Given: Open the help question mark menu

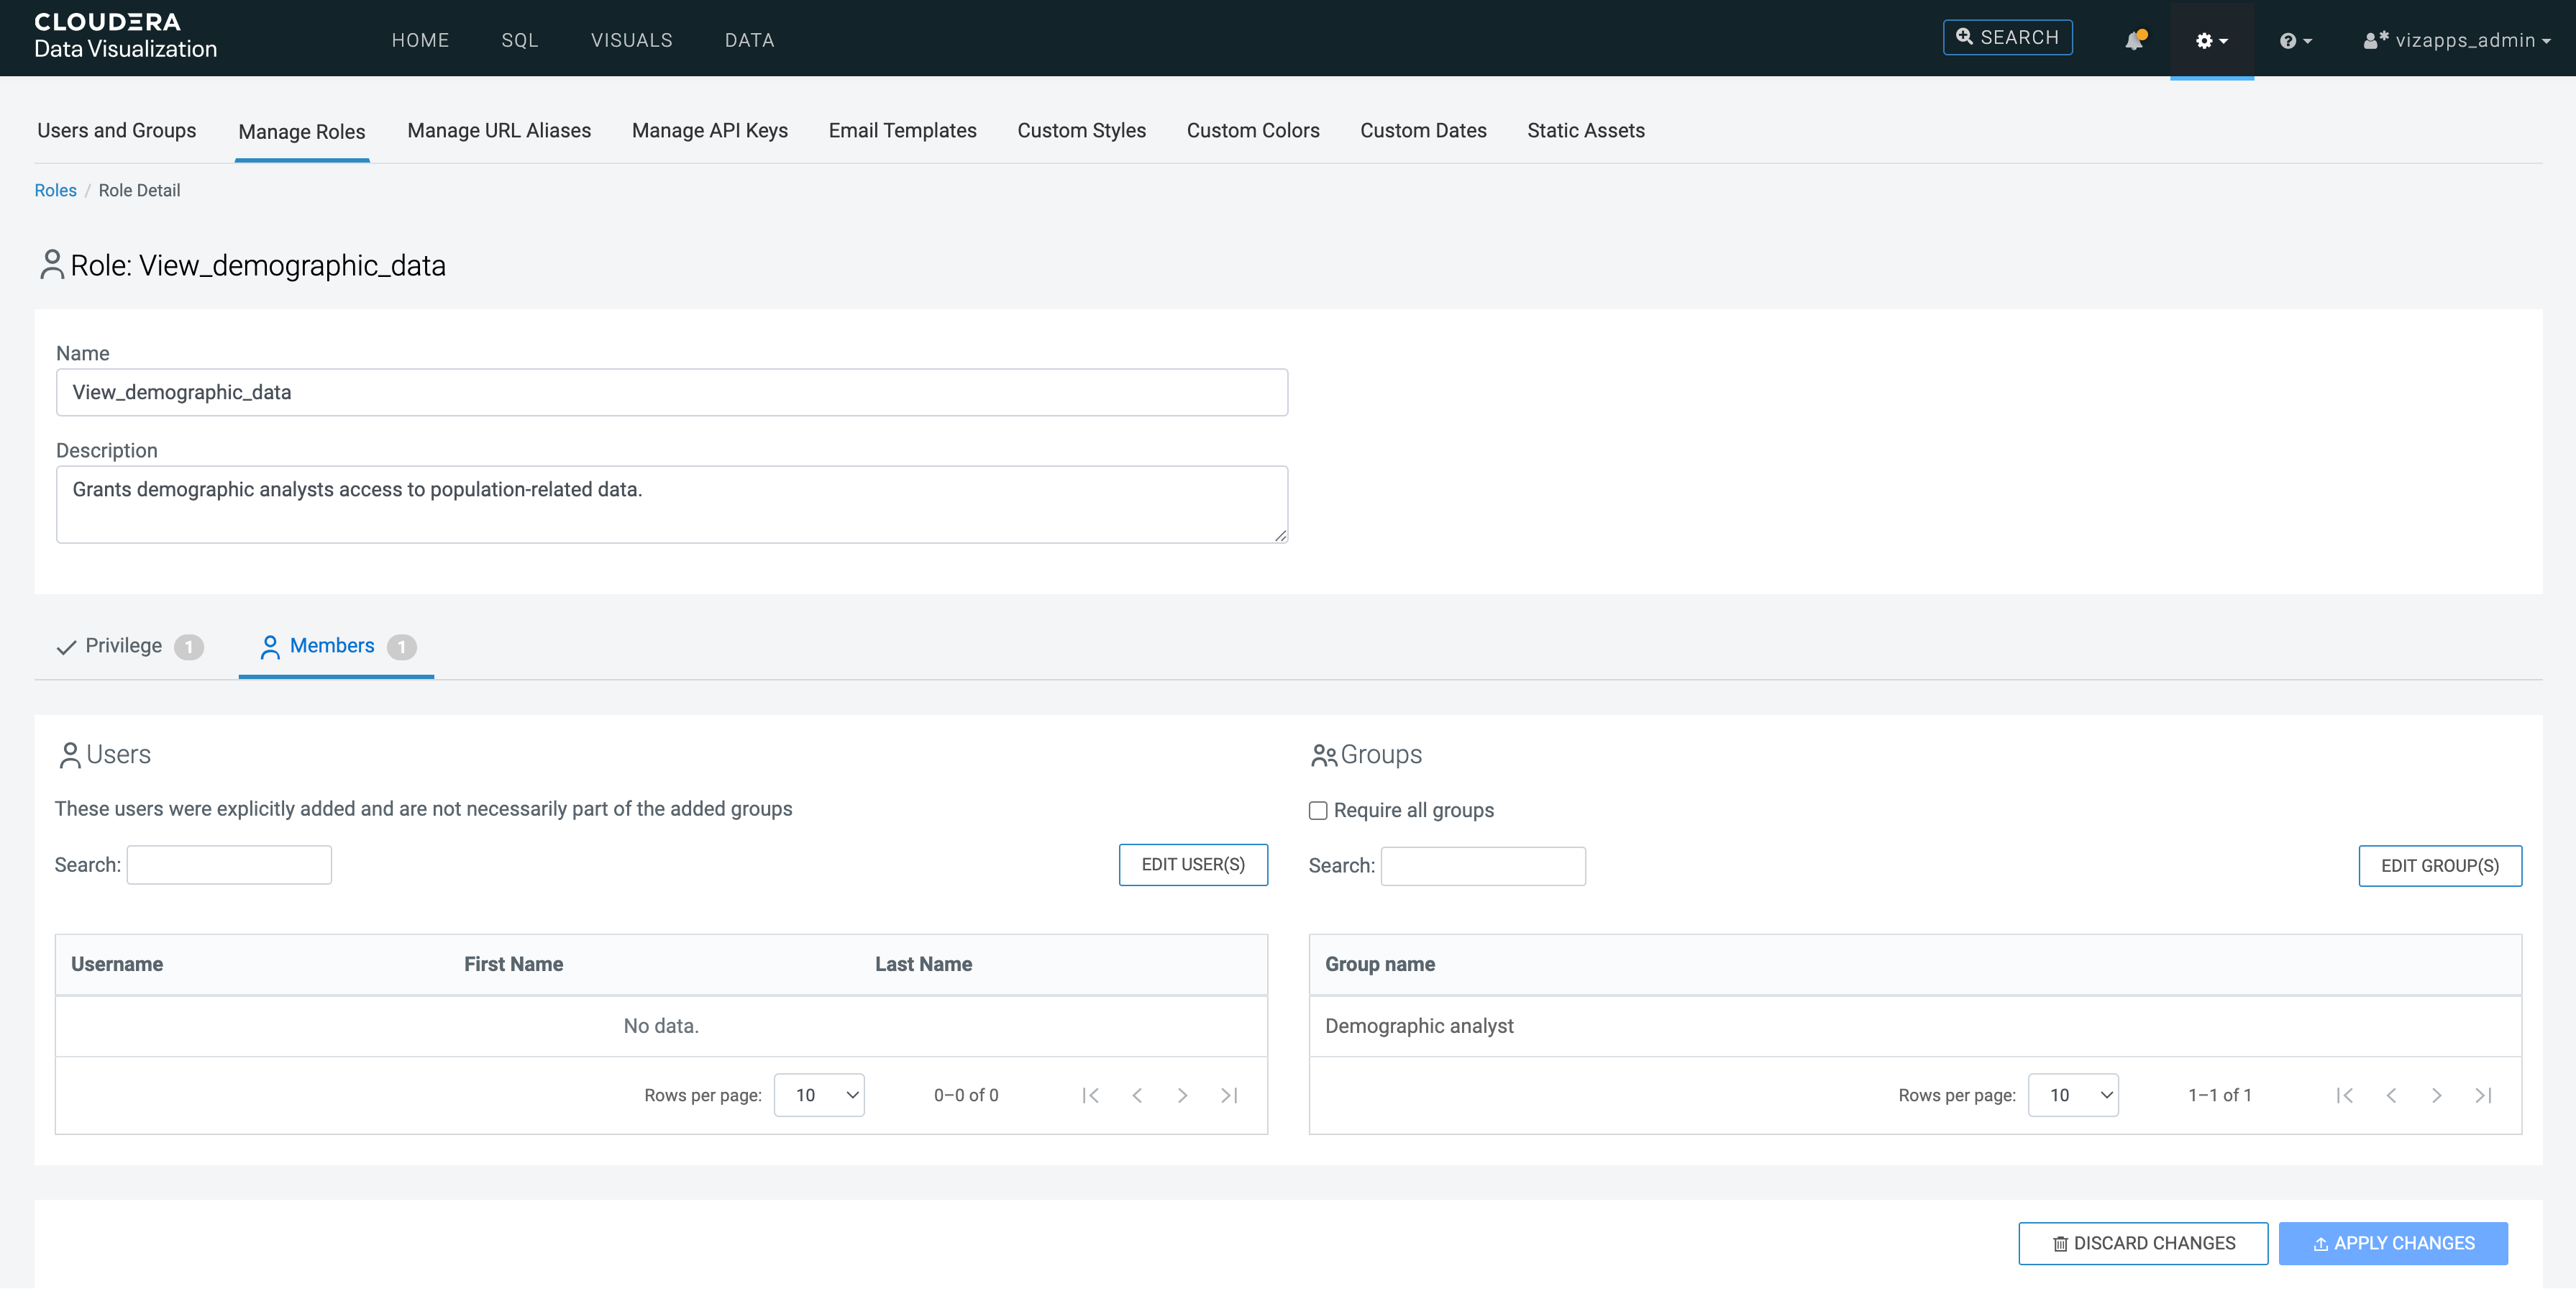Looking at the screenshot, I should pyautogui.click(x=2294, y=41).
